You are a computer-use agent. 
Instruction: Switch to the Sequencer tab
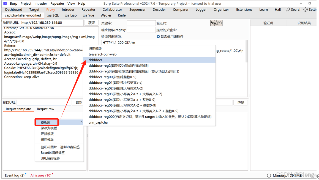[137, 10]
